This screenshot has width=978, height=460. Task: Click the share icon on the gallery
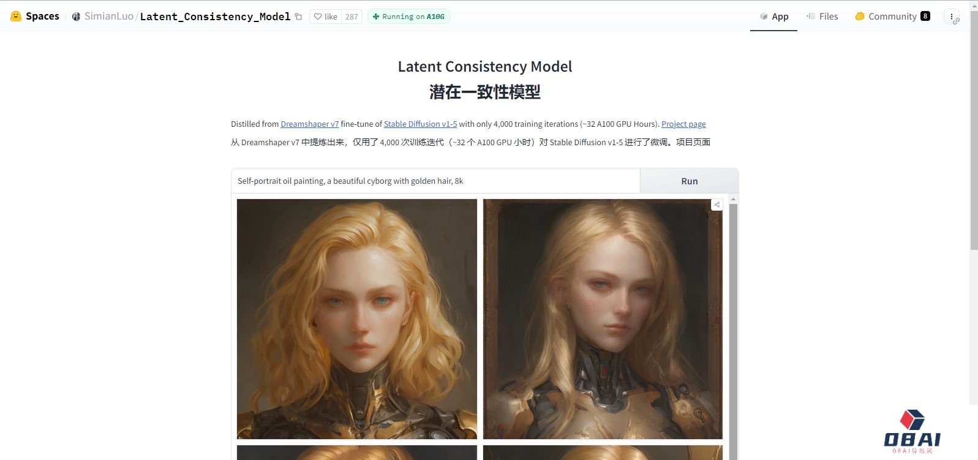tap(717, 205)
